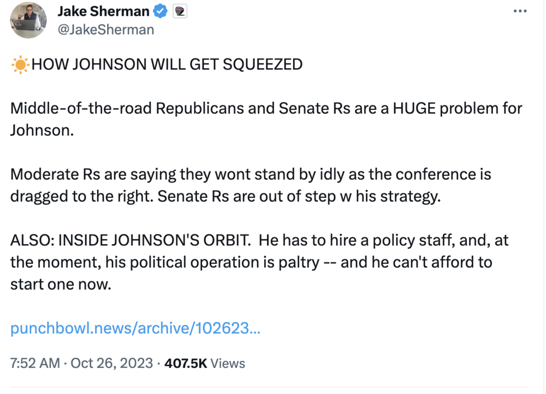Click the paragraph starting Middle-of-the-road Republicans
This screenshot has width=546, height=394.
pos(218,109)
